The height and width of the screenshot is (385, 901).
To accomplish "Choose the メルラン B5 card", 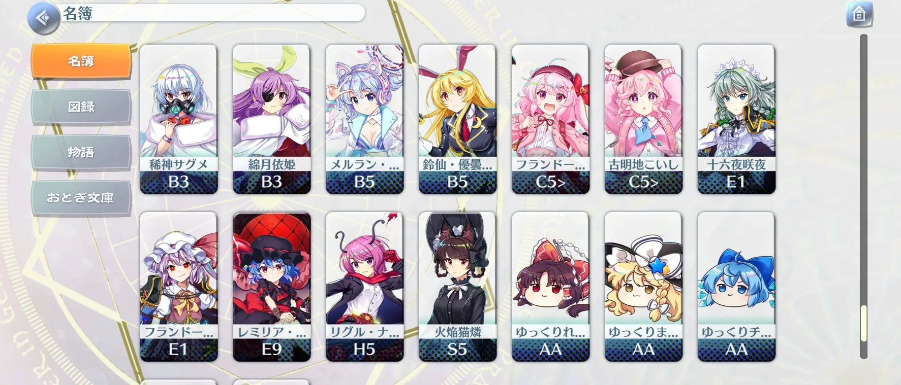I will click(364, 119).
